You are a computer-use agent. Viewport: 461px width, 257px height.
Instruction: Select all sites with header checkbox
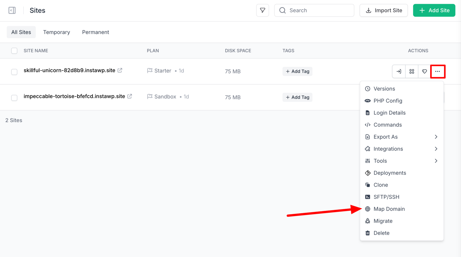14,51
